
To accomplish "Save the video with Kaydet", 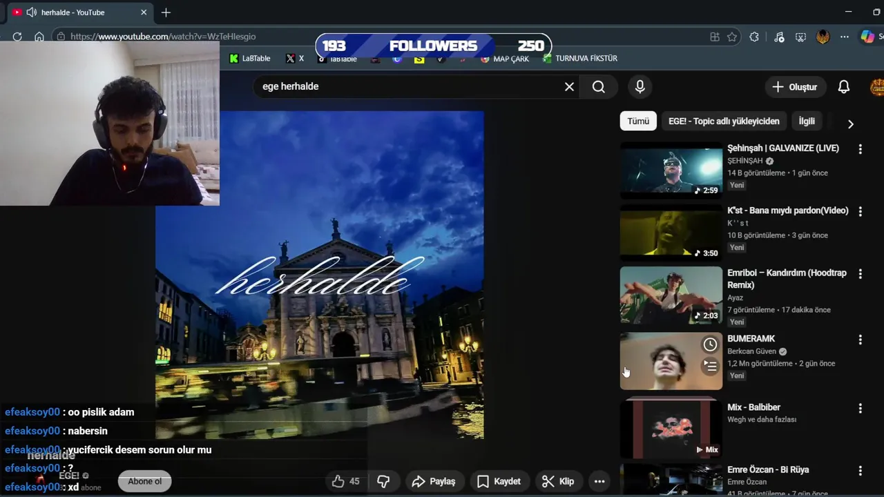I will (x=499, y=481).
